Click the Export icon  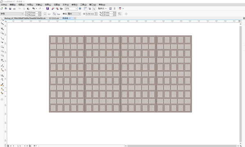[57, 9]
